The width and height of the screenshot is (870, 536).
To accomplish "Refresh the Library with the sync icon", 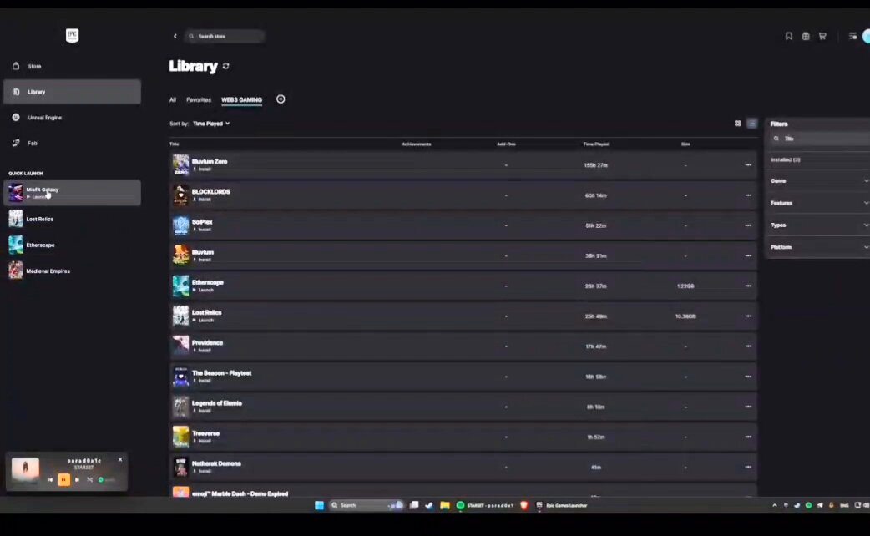I will (225, 66).
